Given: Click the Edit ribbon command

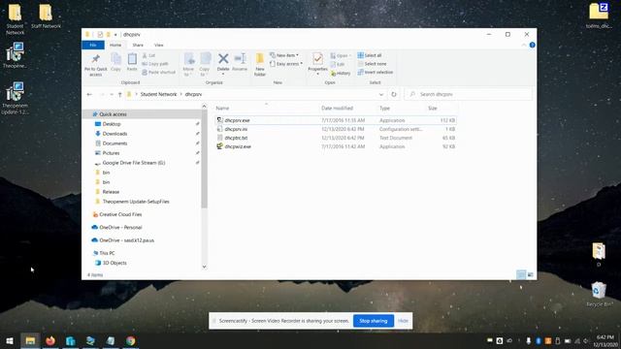Looking at the screenshot, I should (x=338, y=64).
